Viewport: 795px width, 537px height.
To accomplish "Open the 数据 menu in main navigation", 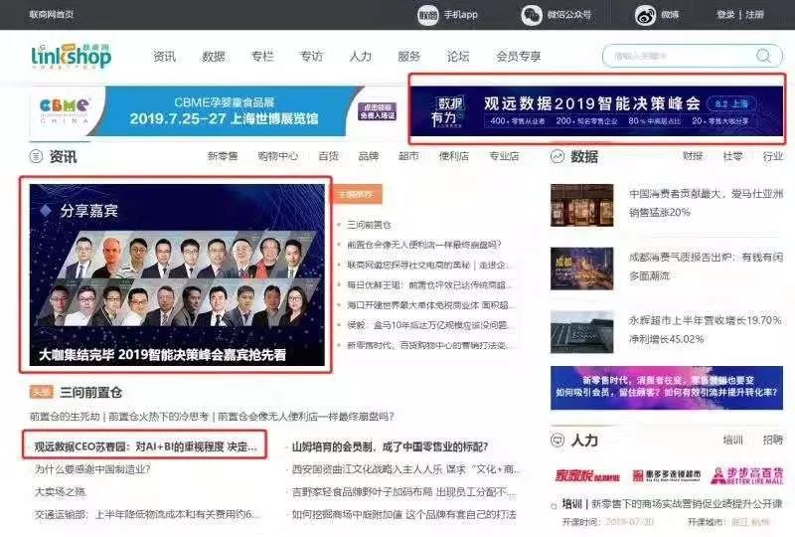I will pyautogui.click(x=214, y=57).
